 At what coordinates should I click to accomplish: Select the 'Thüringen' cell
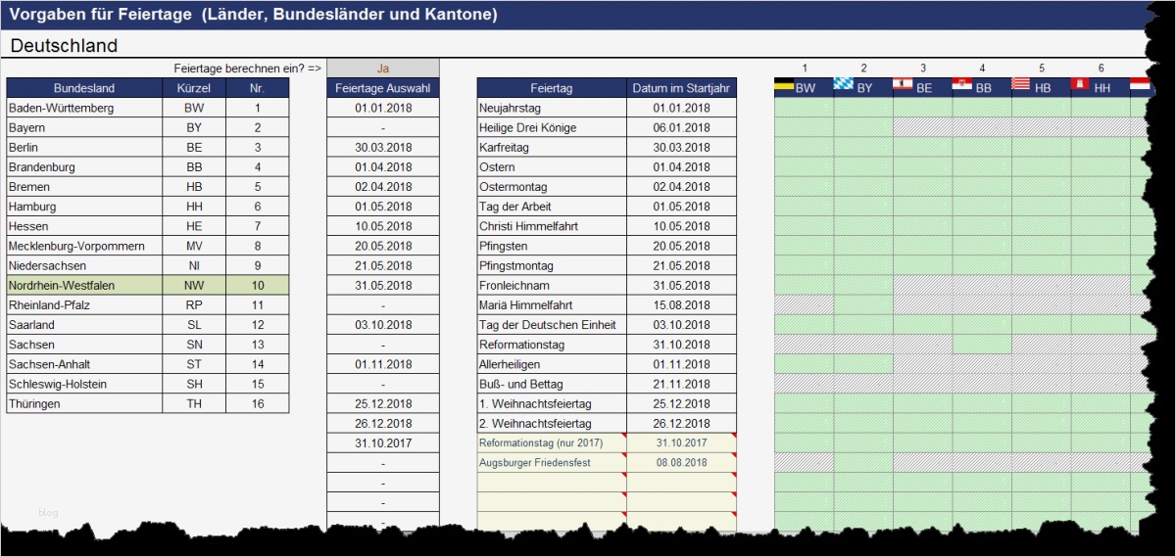click(84, 403)
